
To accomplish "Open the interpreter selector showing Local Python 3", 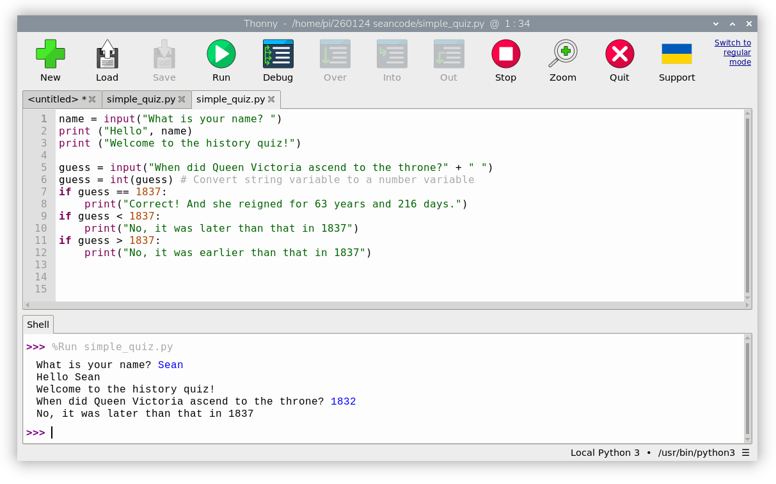I will (x=605, y=453).
